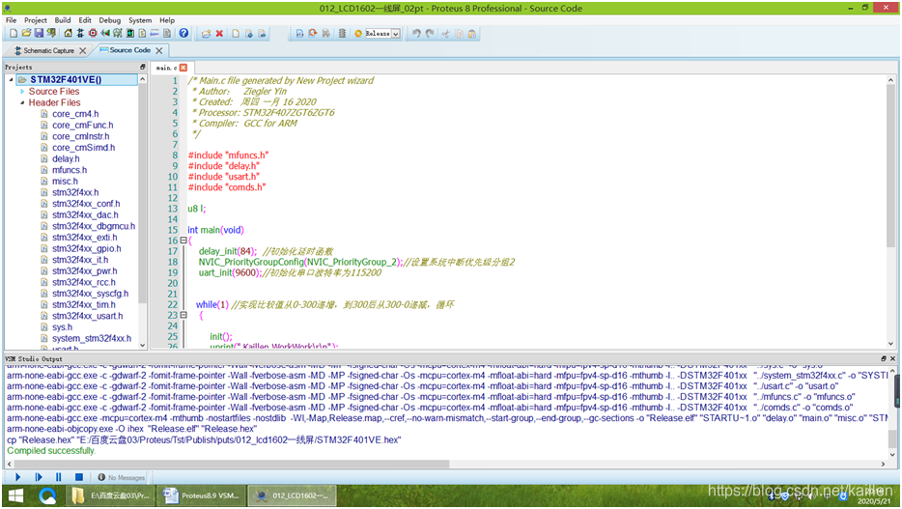902x509 pixels.
Task: Click the Redo arrow icon
Action: (430, 34)
